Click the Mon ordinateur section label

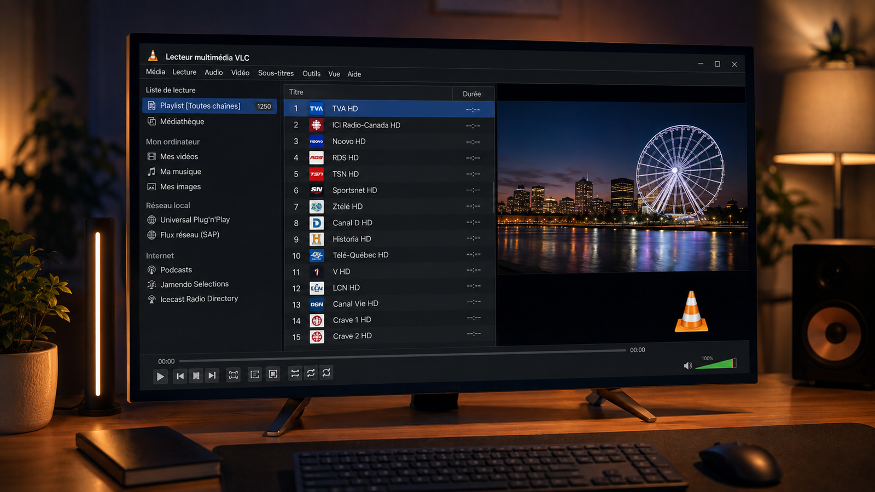tap(173, 142)
